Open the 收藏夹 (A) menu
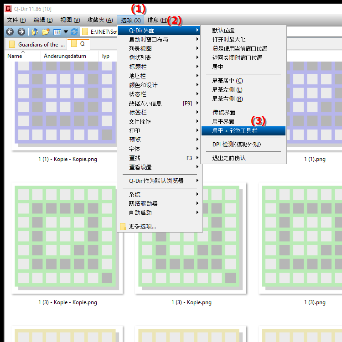The image size is (342, 342). [x=100, y=20]
